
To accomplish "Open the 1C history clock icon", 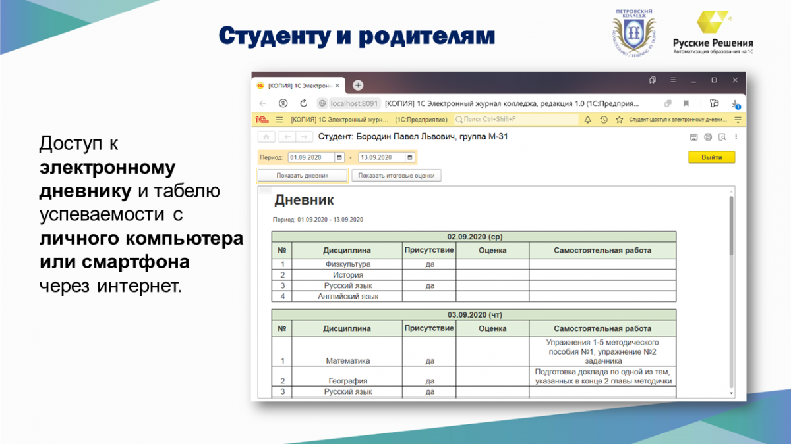I will pos(603,120).
